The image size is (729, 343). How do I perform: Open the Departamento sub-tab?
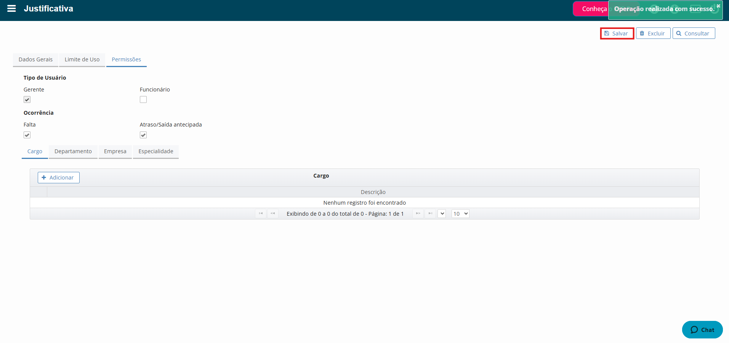point(73,152)
